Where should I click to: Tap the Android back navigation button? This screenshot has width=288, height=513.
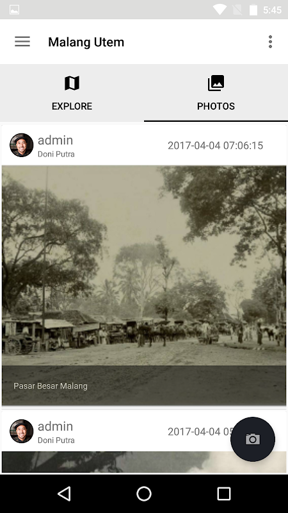pos(64,493)
